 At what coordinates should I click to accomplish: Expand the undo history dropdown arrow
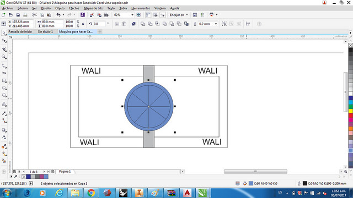(63, 15)
